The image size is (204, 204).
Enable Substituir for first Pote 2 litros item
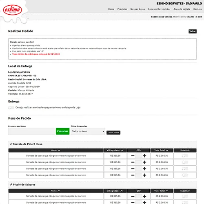(185, 156)
